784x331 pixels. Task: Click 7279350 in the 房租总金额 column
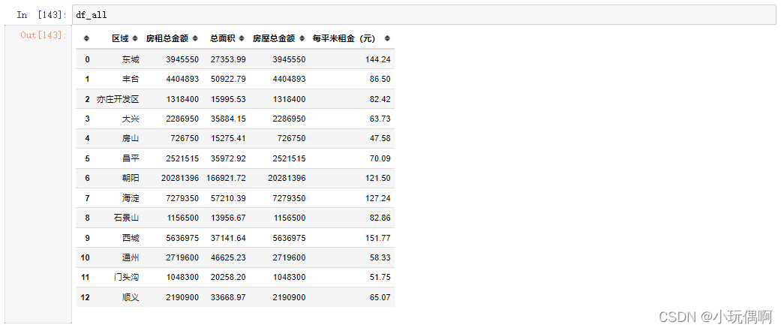click(182, 198)
